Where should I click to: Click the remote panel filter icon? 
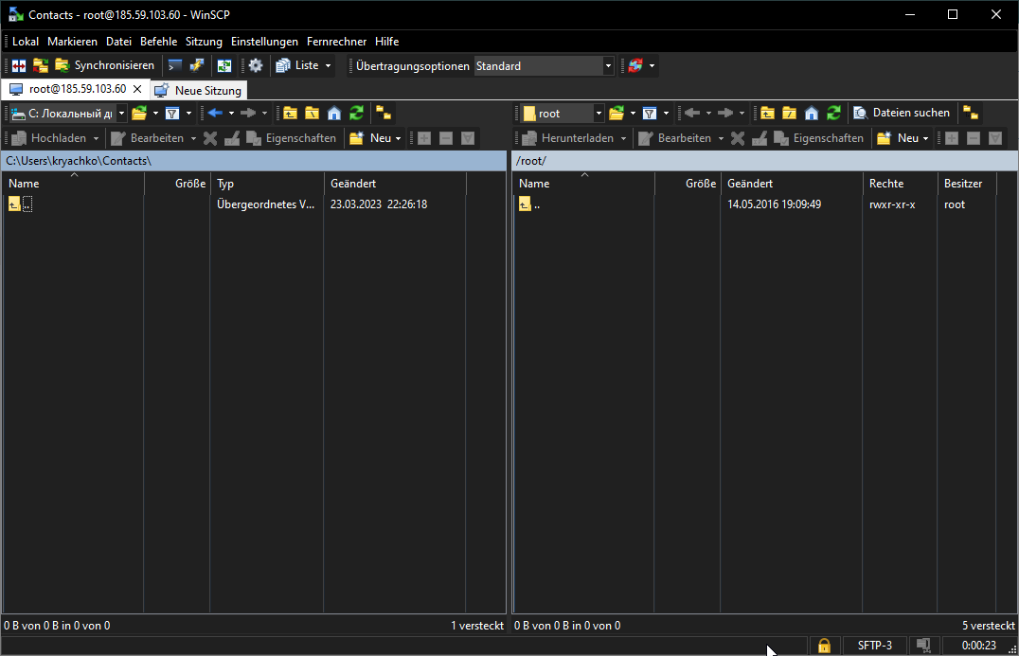point(650,114)
